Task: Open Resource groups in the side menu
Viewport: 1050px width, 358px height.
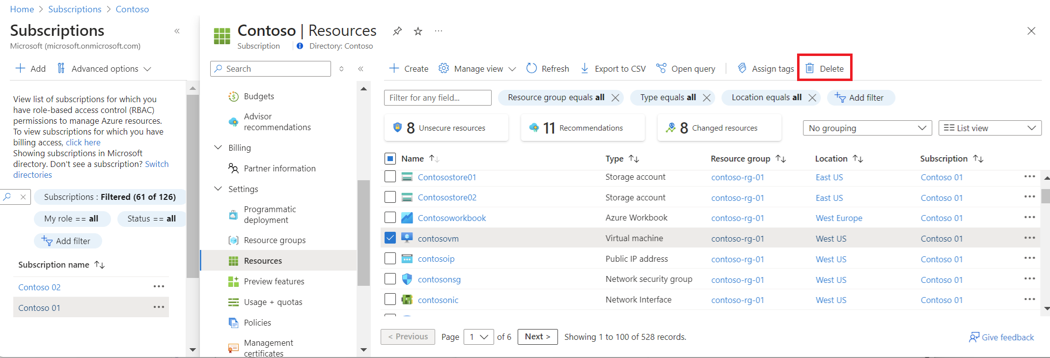Action: point(275,240)
